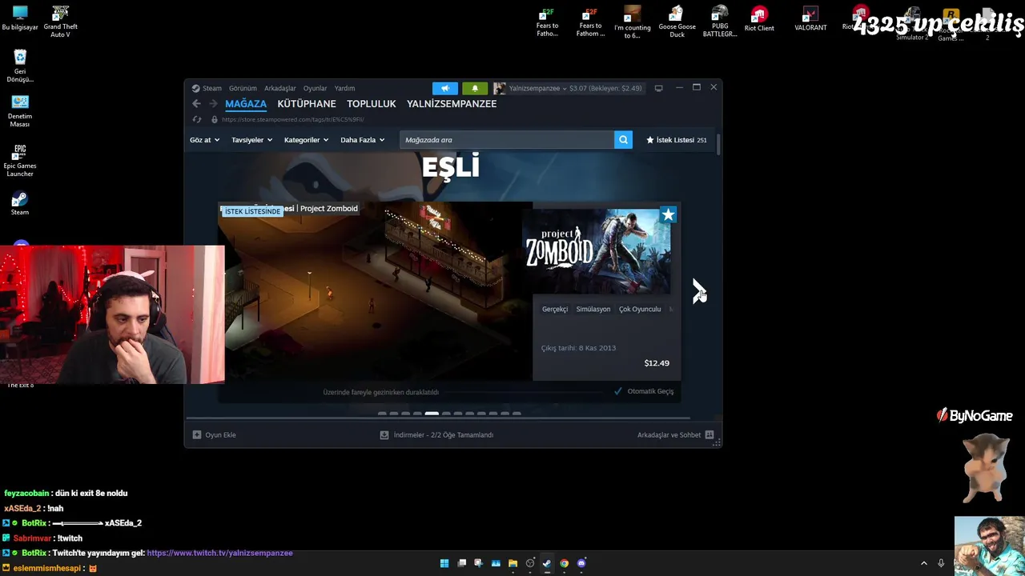1025x576 pixels.
Task: Open the Oyunlar menu
Action: pos(315,89)
